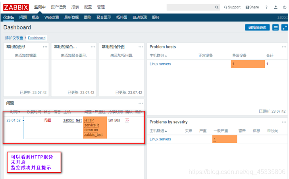The image size is (289, 179).
Task: Open the 23:01:52 problem time link
Action: click(x=13, y=120)
